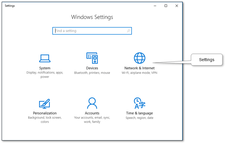Click the Accounts person icon

tap(92, 103)
